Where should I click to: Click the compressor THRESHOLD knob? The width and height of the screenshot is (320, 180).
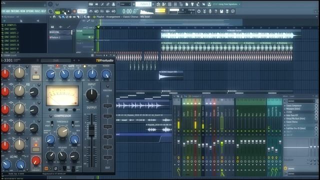[x=62, y=131]
